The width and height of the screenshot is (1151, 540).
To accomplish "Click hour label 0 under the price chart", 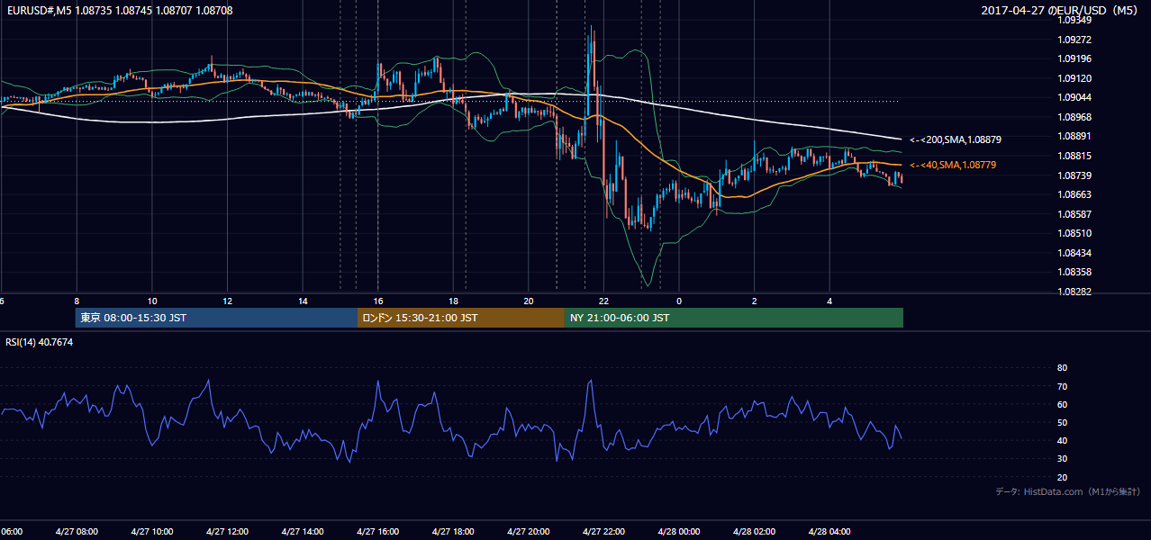I will 679,301.
